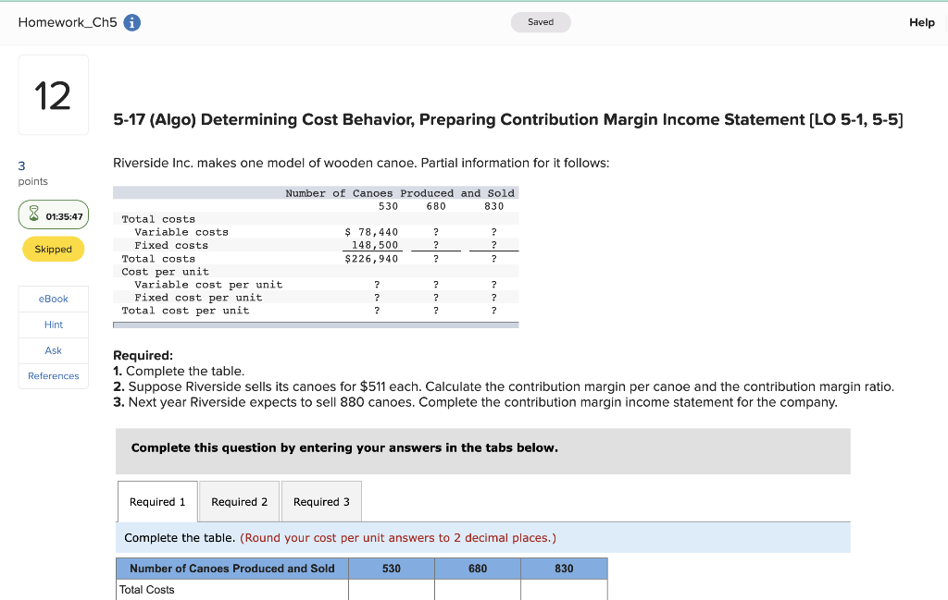Image resolution: width=948 pixels, height=600 pixels.
Task: Open the References resource
Action: (53, 375)
